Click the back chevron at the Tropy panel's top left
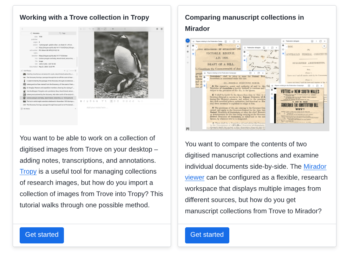Screen dimensions: 348x255 pyautogui.click(x=22, y=29)
